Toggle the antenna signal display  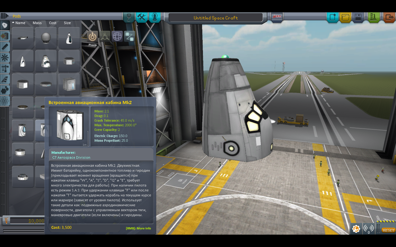(368, 229)
